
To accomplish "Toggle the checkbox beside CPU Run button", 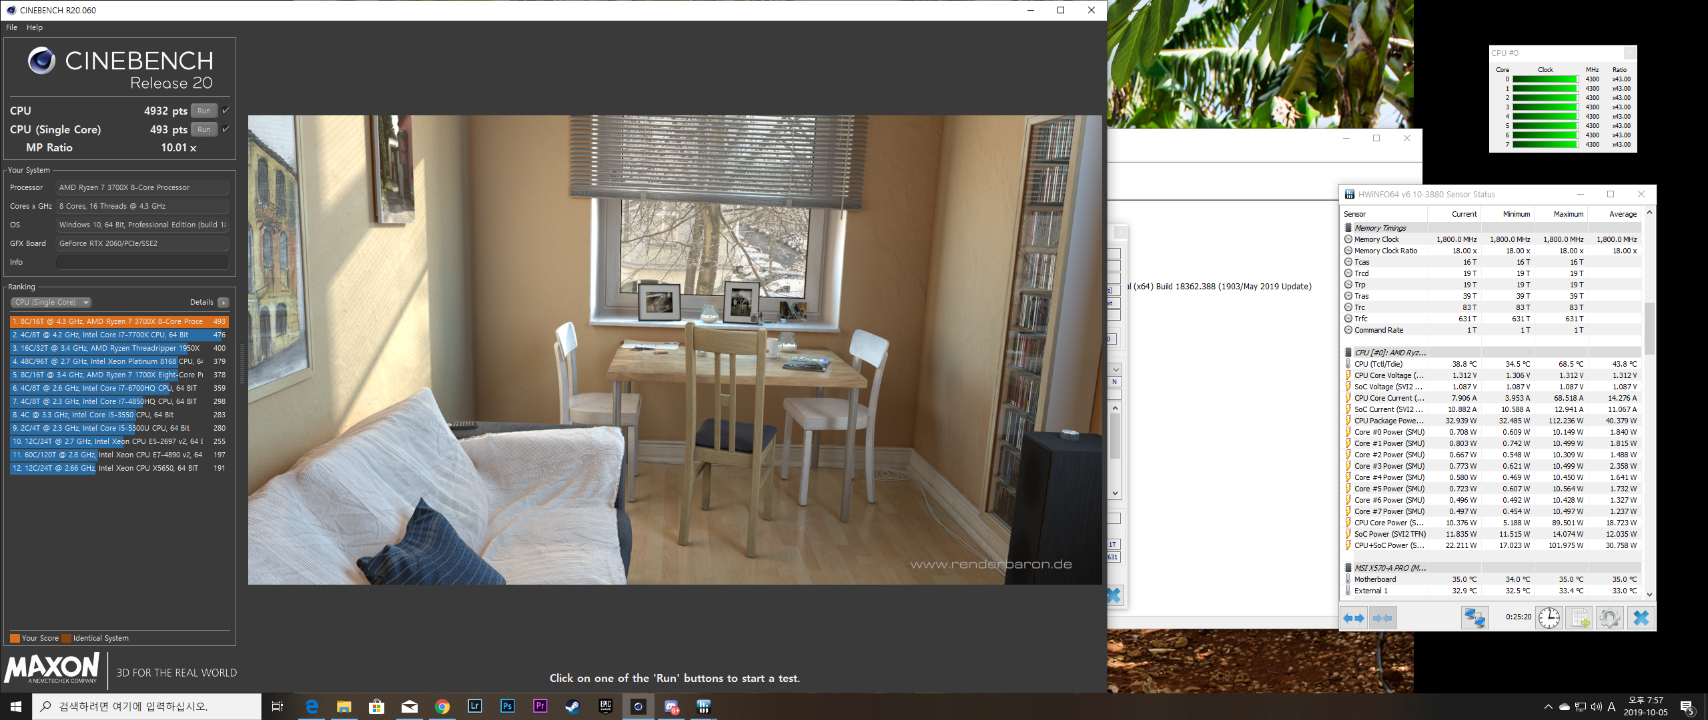I will pos(226,111).
